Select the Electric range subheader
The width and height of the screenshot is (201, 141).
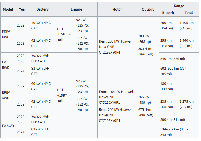pos(168,13)
